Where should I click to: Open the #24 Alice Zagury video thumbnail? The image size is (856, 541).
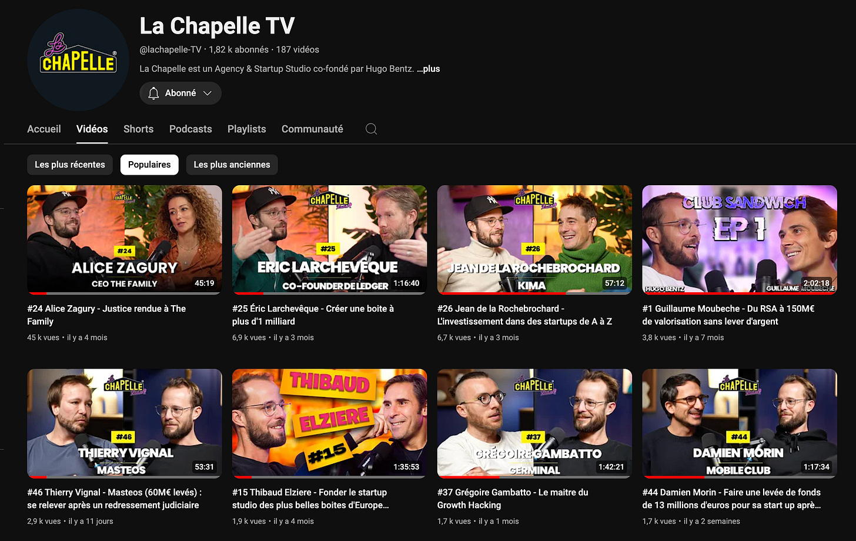tap(125, 240)
